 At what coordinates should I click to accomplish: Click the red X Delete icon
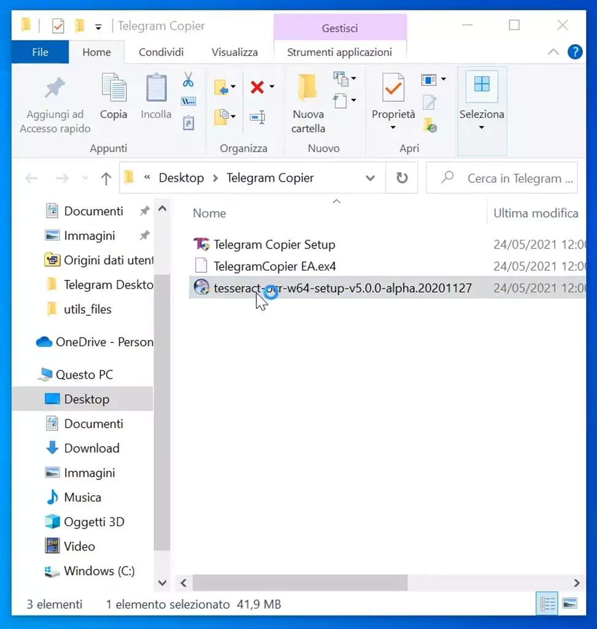[x=257, y=87]
